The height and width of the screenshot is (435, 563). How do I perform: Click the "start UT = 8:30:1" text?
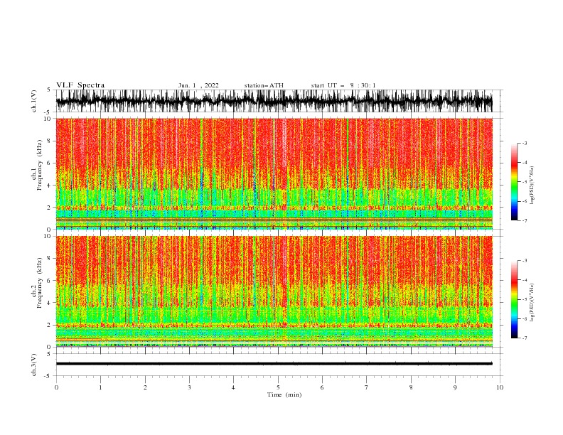[343, 85]
